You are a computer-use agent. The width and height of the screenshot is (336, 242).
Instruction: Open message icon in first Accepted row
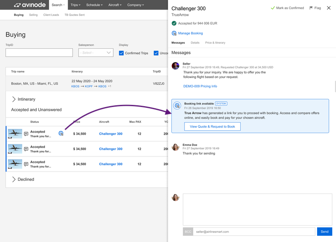point(26,134)
